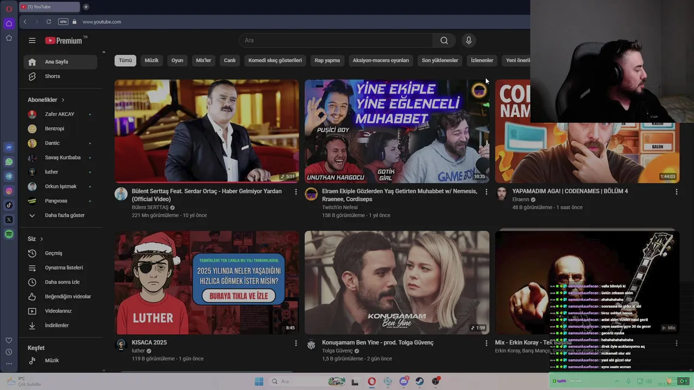Screen dimensions: 694x390
Task: Go back with browser back arrow
Action: (25, 22)
